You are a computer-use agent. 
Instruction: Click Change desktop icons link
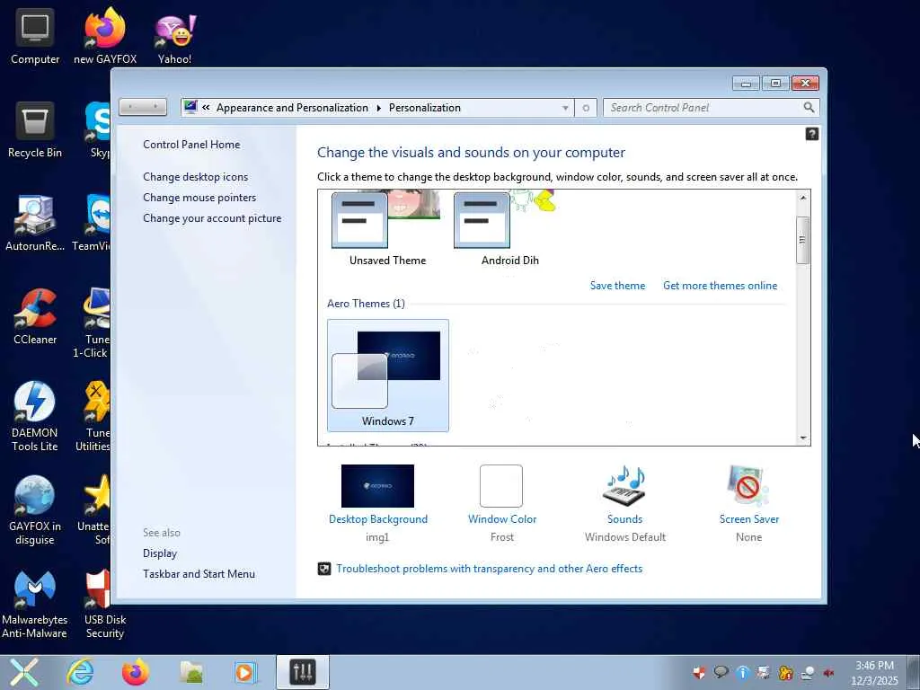click(x=195, y=177)
